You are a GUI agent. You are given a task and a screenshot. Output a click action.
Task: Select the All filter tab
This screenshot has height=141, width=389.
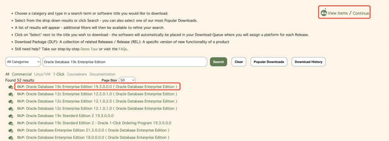7,74
